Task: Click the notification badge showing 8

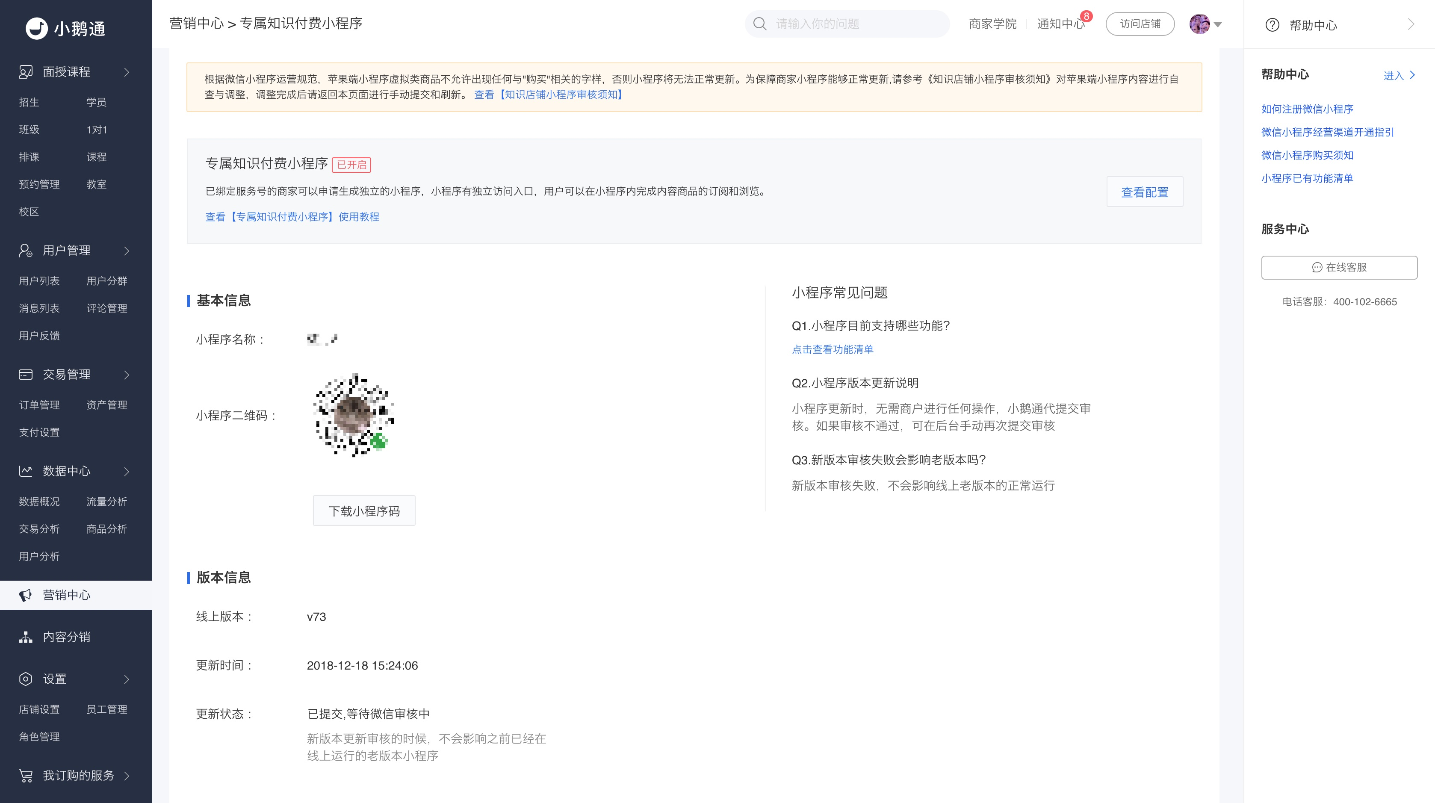Action: click(x=1086, y=16)
